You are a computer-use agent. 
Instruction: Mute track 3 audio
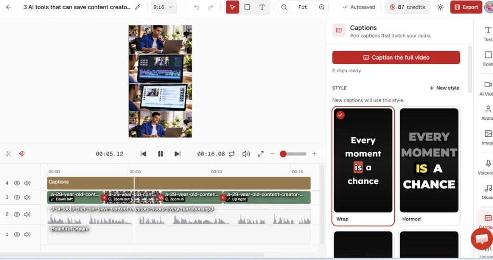[x=27, y=197]
